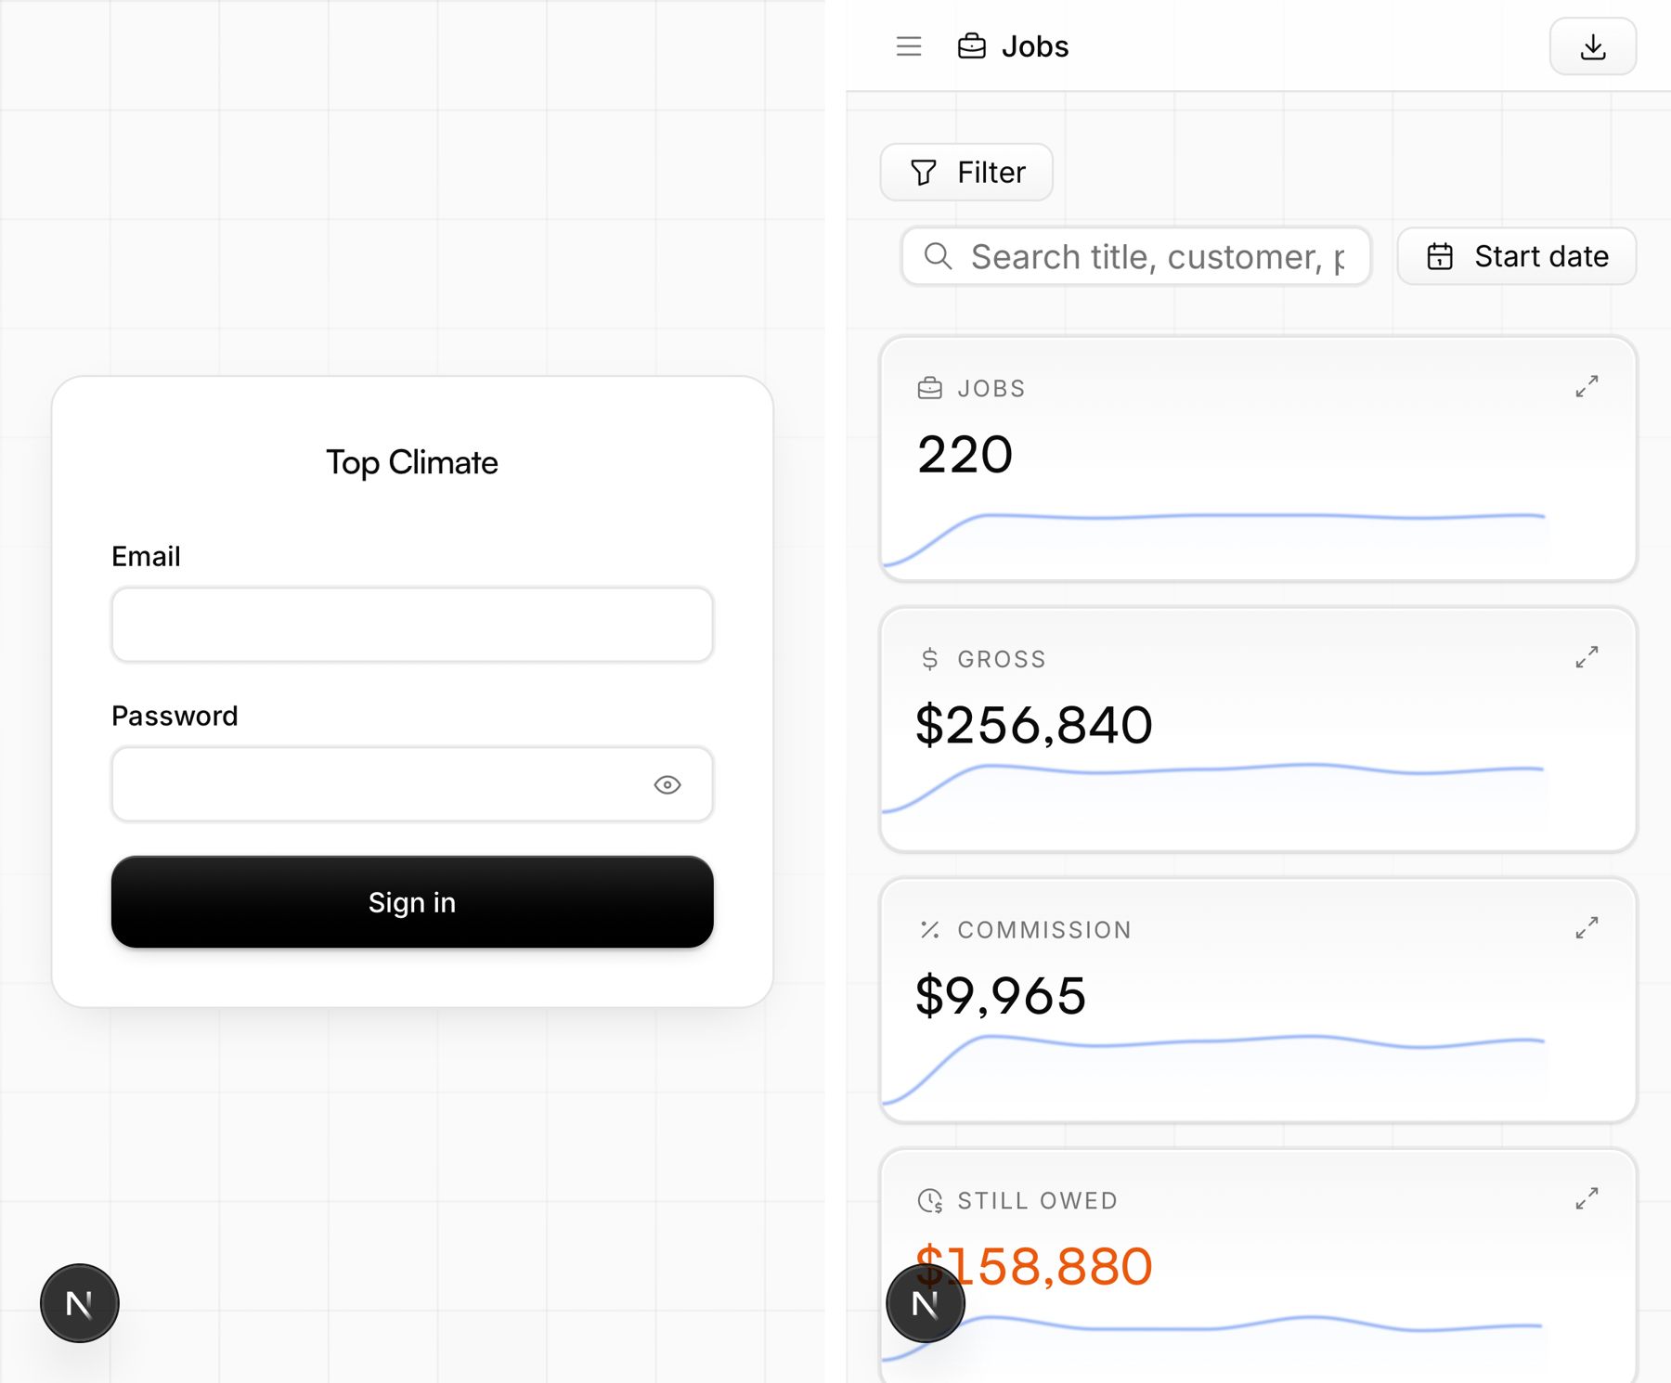Image resolution: width=1671 pixels, height=1383 pixels.
Task: Click the dollar icon on GROSS card
Action: tap(929, 659)
